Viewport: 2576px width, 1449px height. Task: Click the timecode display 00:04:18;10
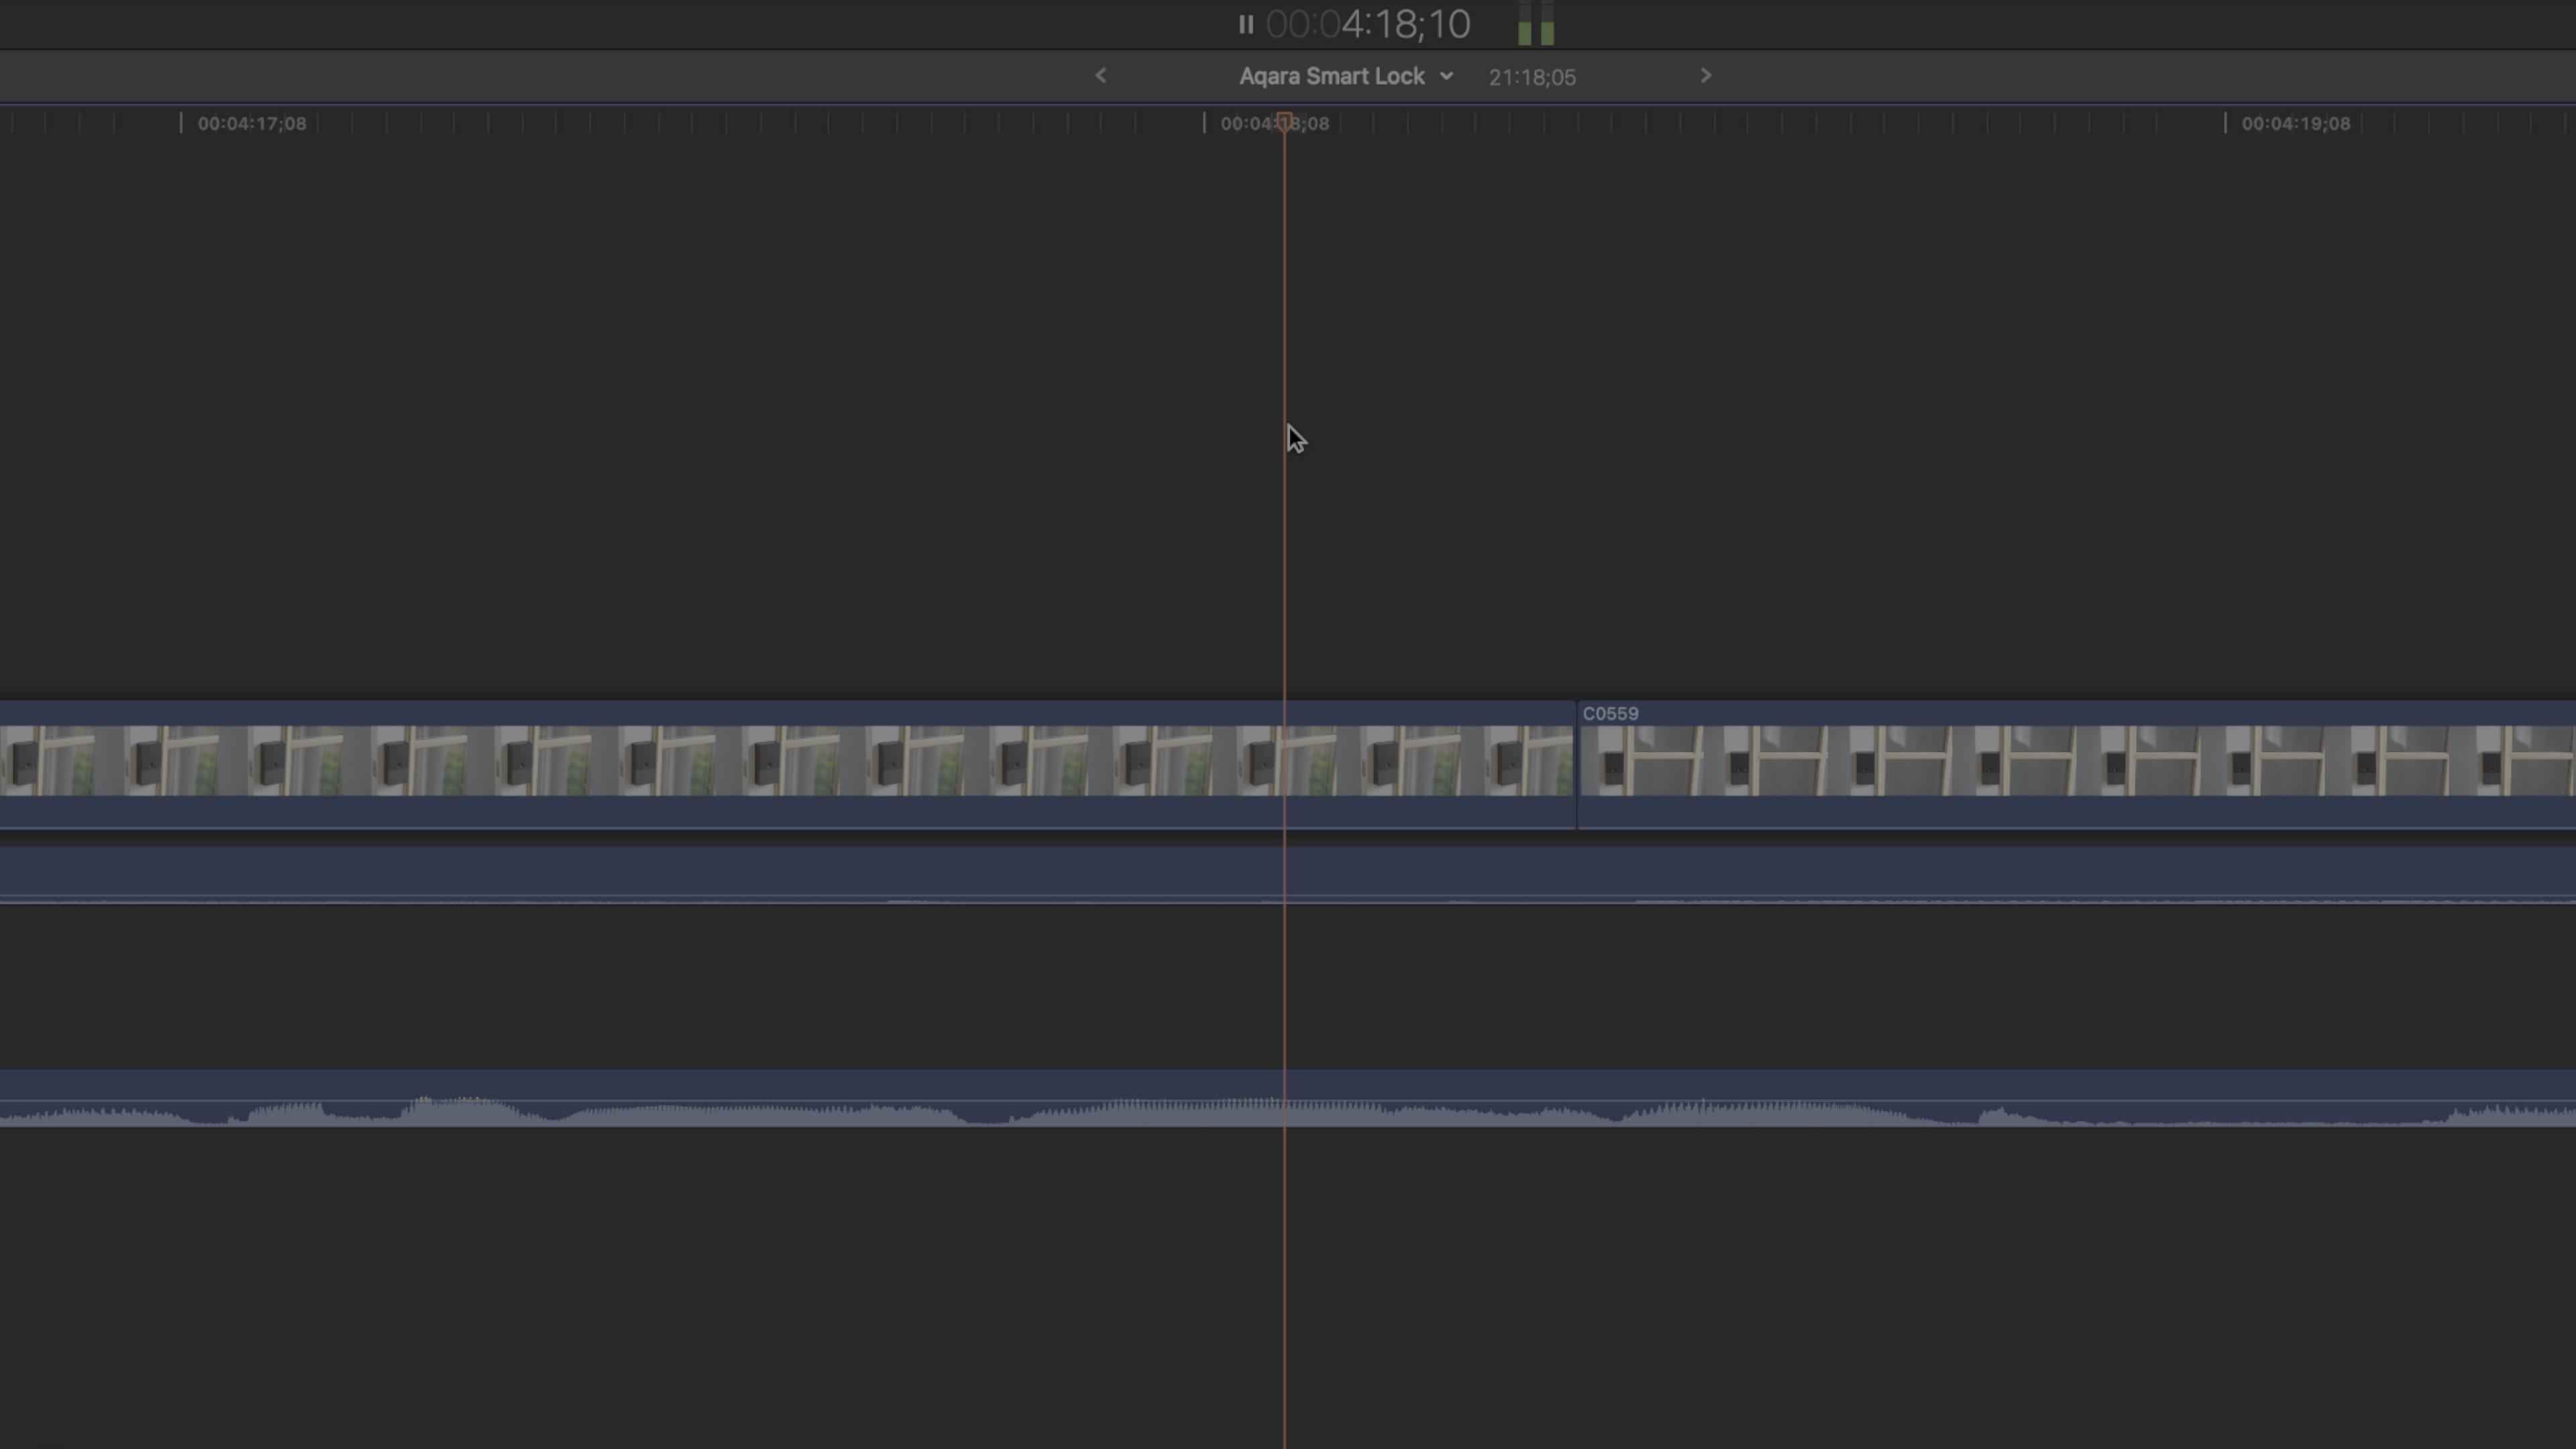[1366, 24]
